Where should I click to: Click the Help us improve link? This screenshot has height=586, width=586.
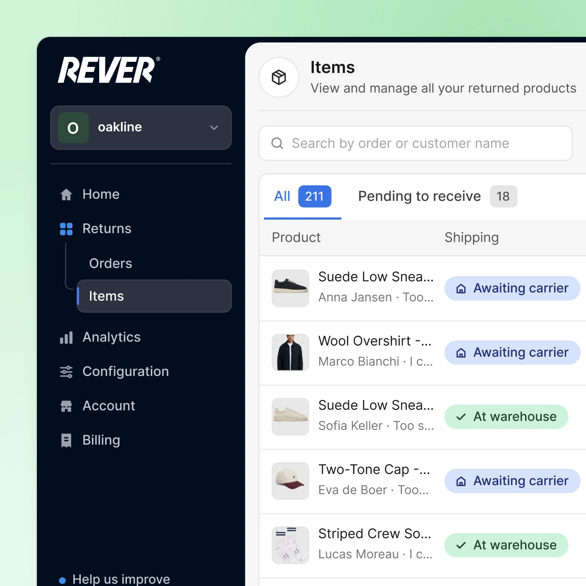121,580
